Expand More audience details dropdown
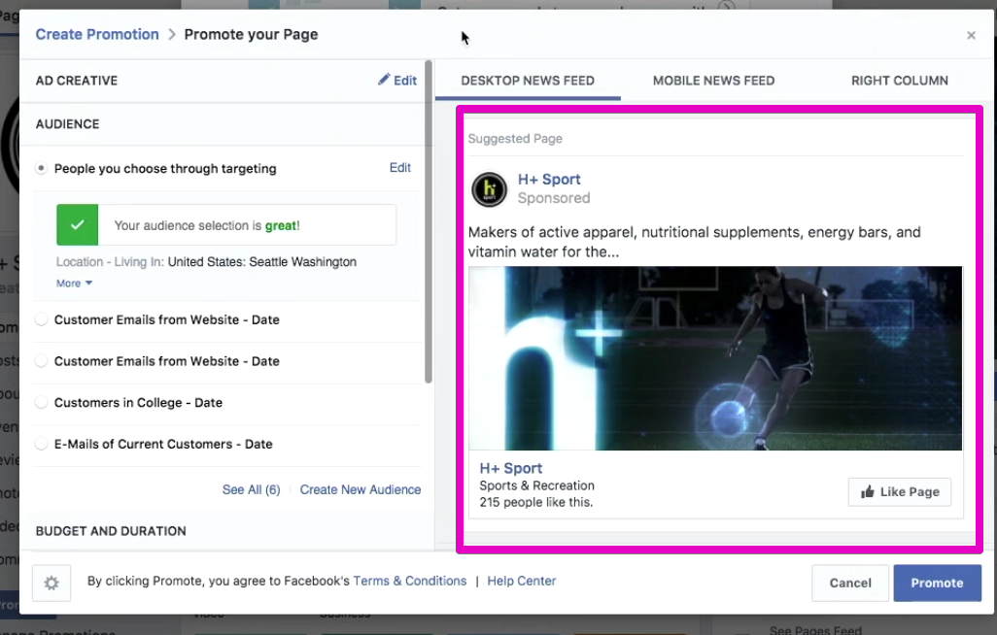 click(x=74, y=284)
